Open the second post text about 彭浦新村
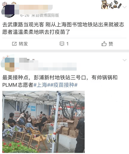Viewport: 129px width, 154px height. [60, 81]
